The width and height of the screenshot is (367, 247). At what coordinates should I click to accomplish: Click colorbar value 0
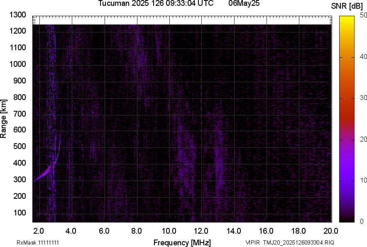[362, 221]
